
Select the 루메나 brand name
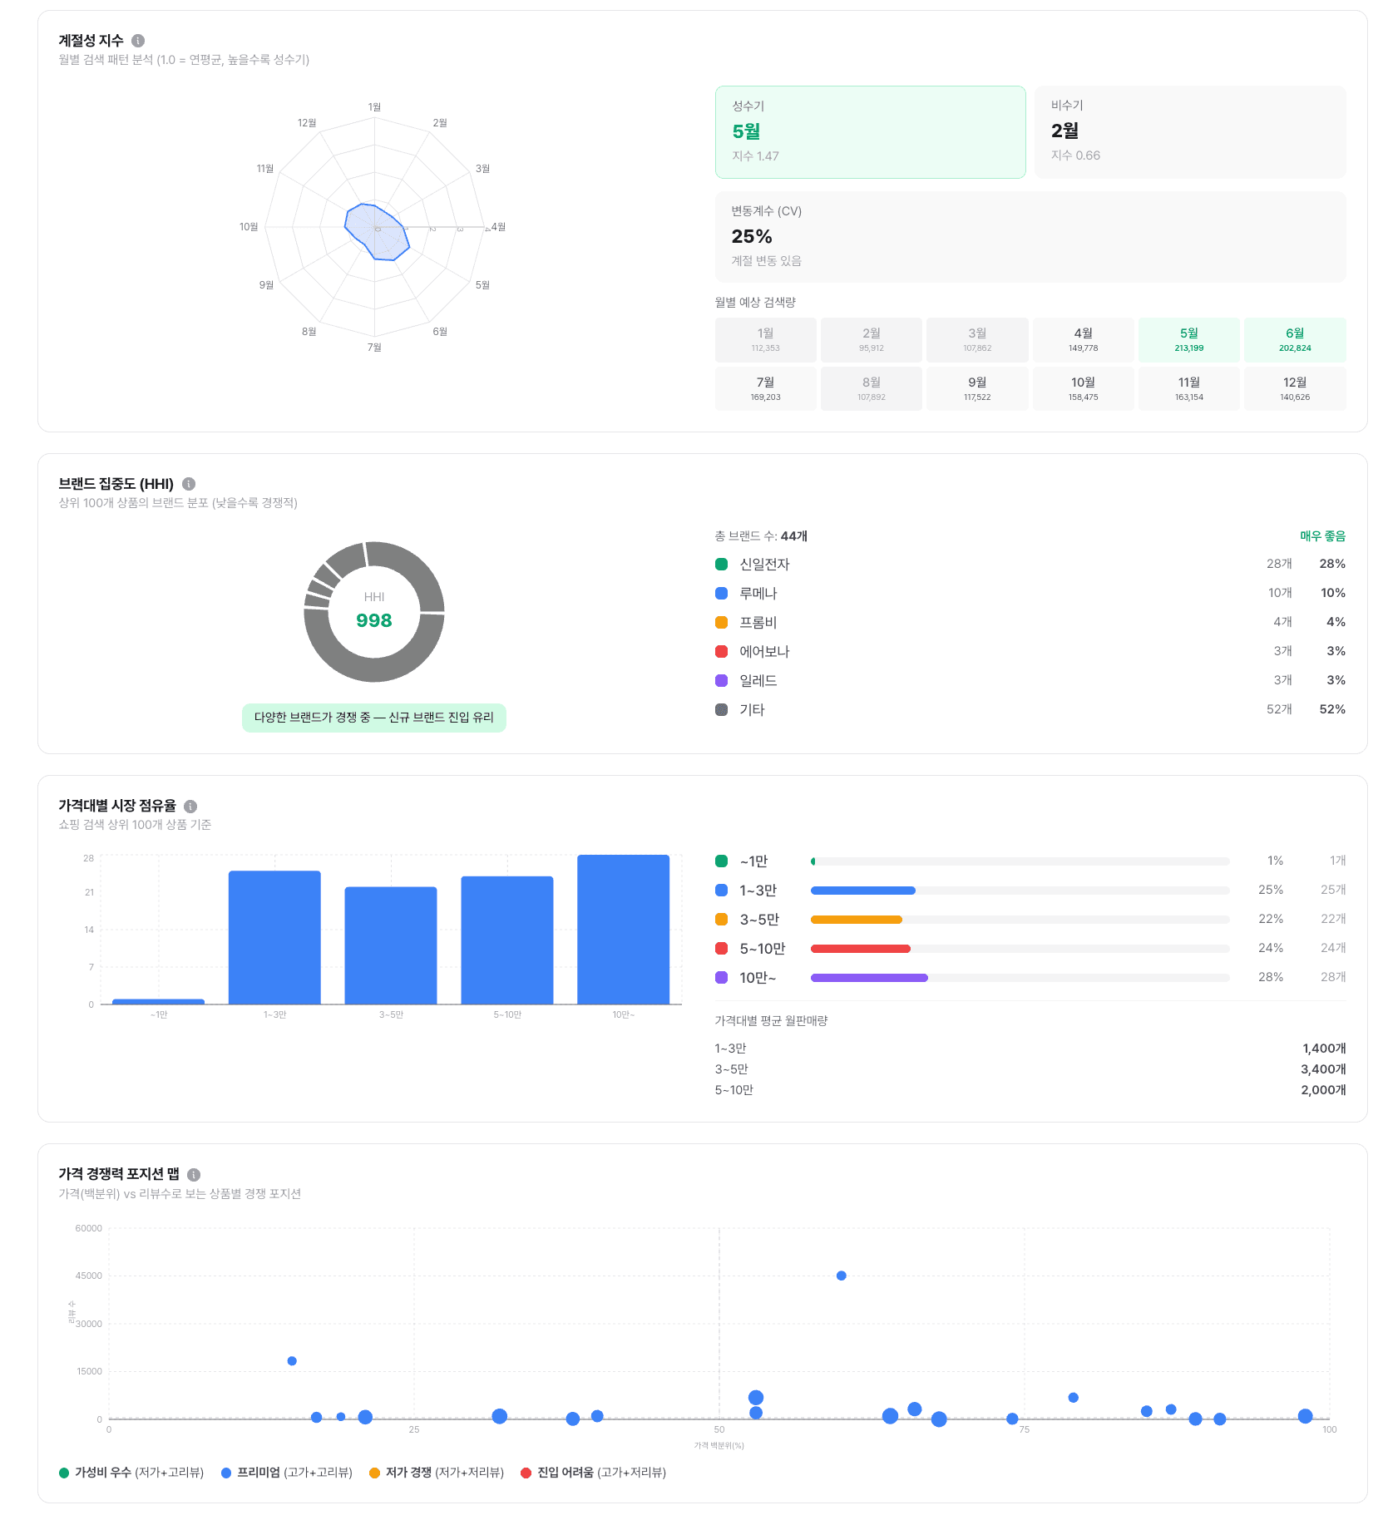758,594
